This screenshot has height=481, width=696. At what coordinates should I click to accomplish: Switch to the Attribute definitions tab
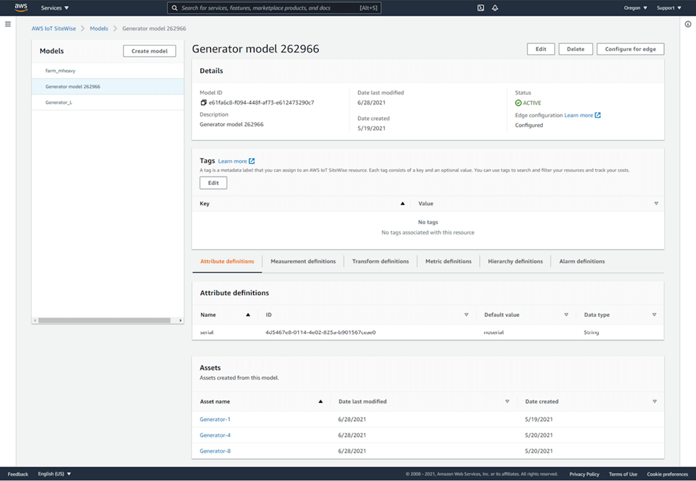point(227,261)
